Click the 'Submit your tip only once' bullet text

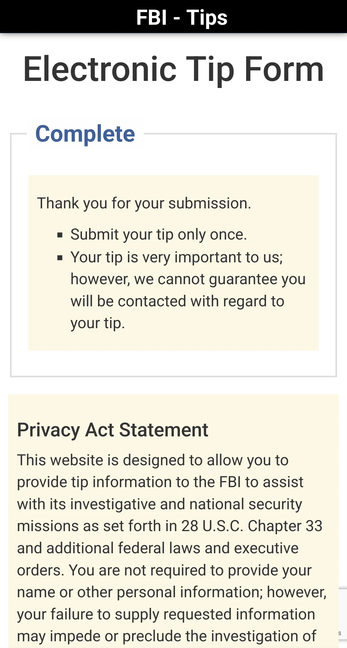click(x=159, y=234)
